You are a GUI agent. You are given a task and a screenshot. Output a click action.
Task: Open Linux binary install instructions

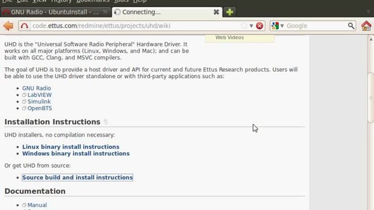coord(71,146)
